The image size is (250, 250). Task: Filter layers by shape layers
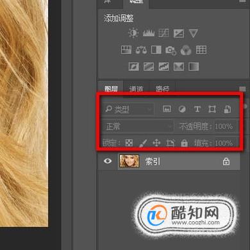click(212, 109)
